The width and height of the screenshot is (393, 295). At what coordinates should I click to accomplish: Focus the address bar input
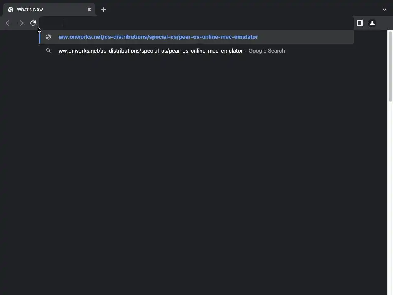196,23
